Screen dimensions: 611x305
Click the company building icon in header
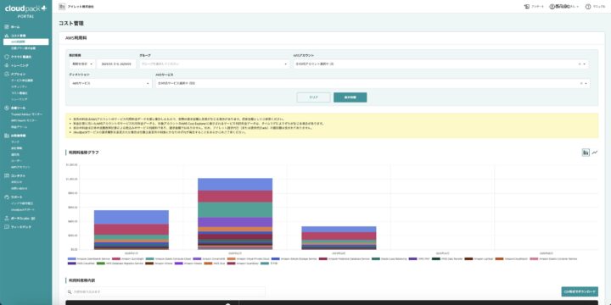[x=62, y=7]
